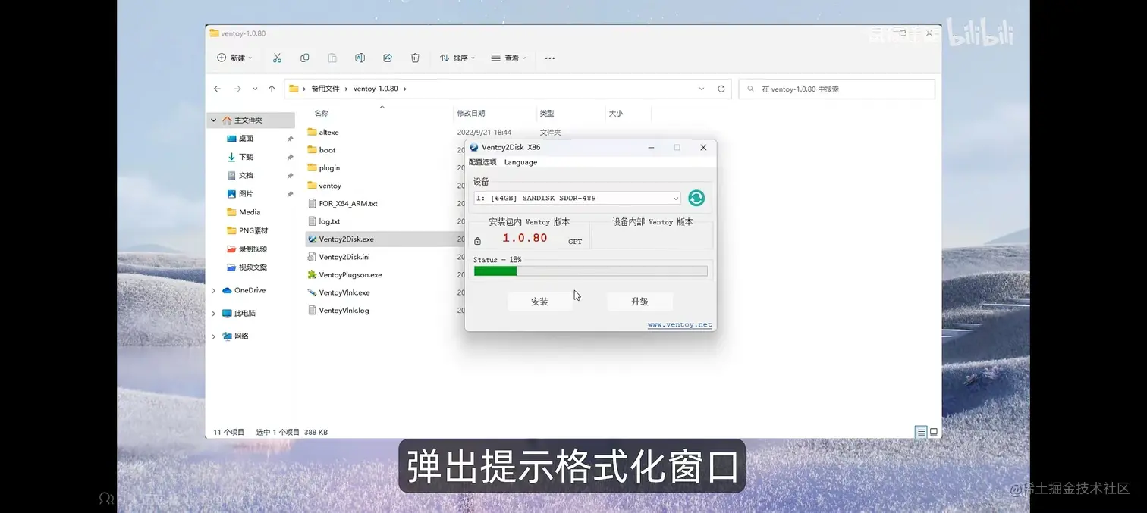Click the pin icon next to 下载
Screen dimensions: 1147x513
[290, 157]
